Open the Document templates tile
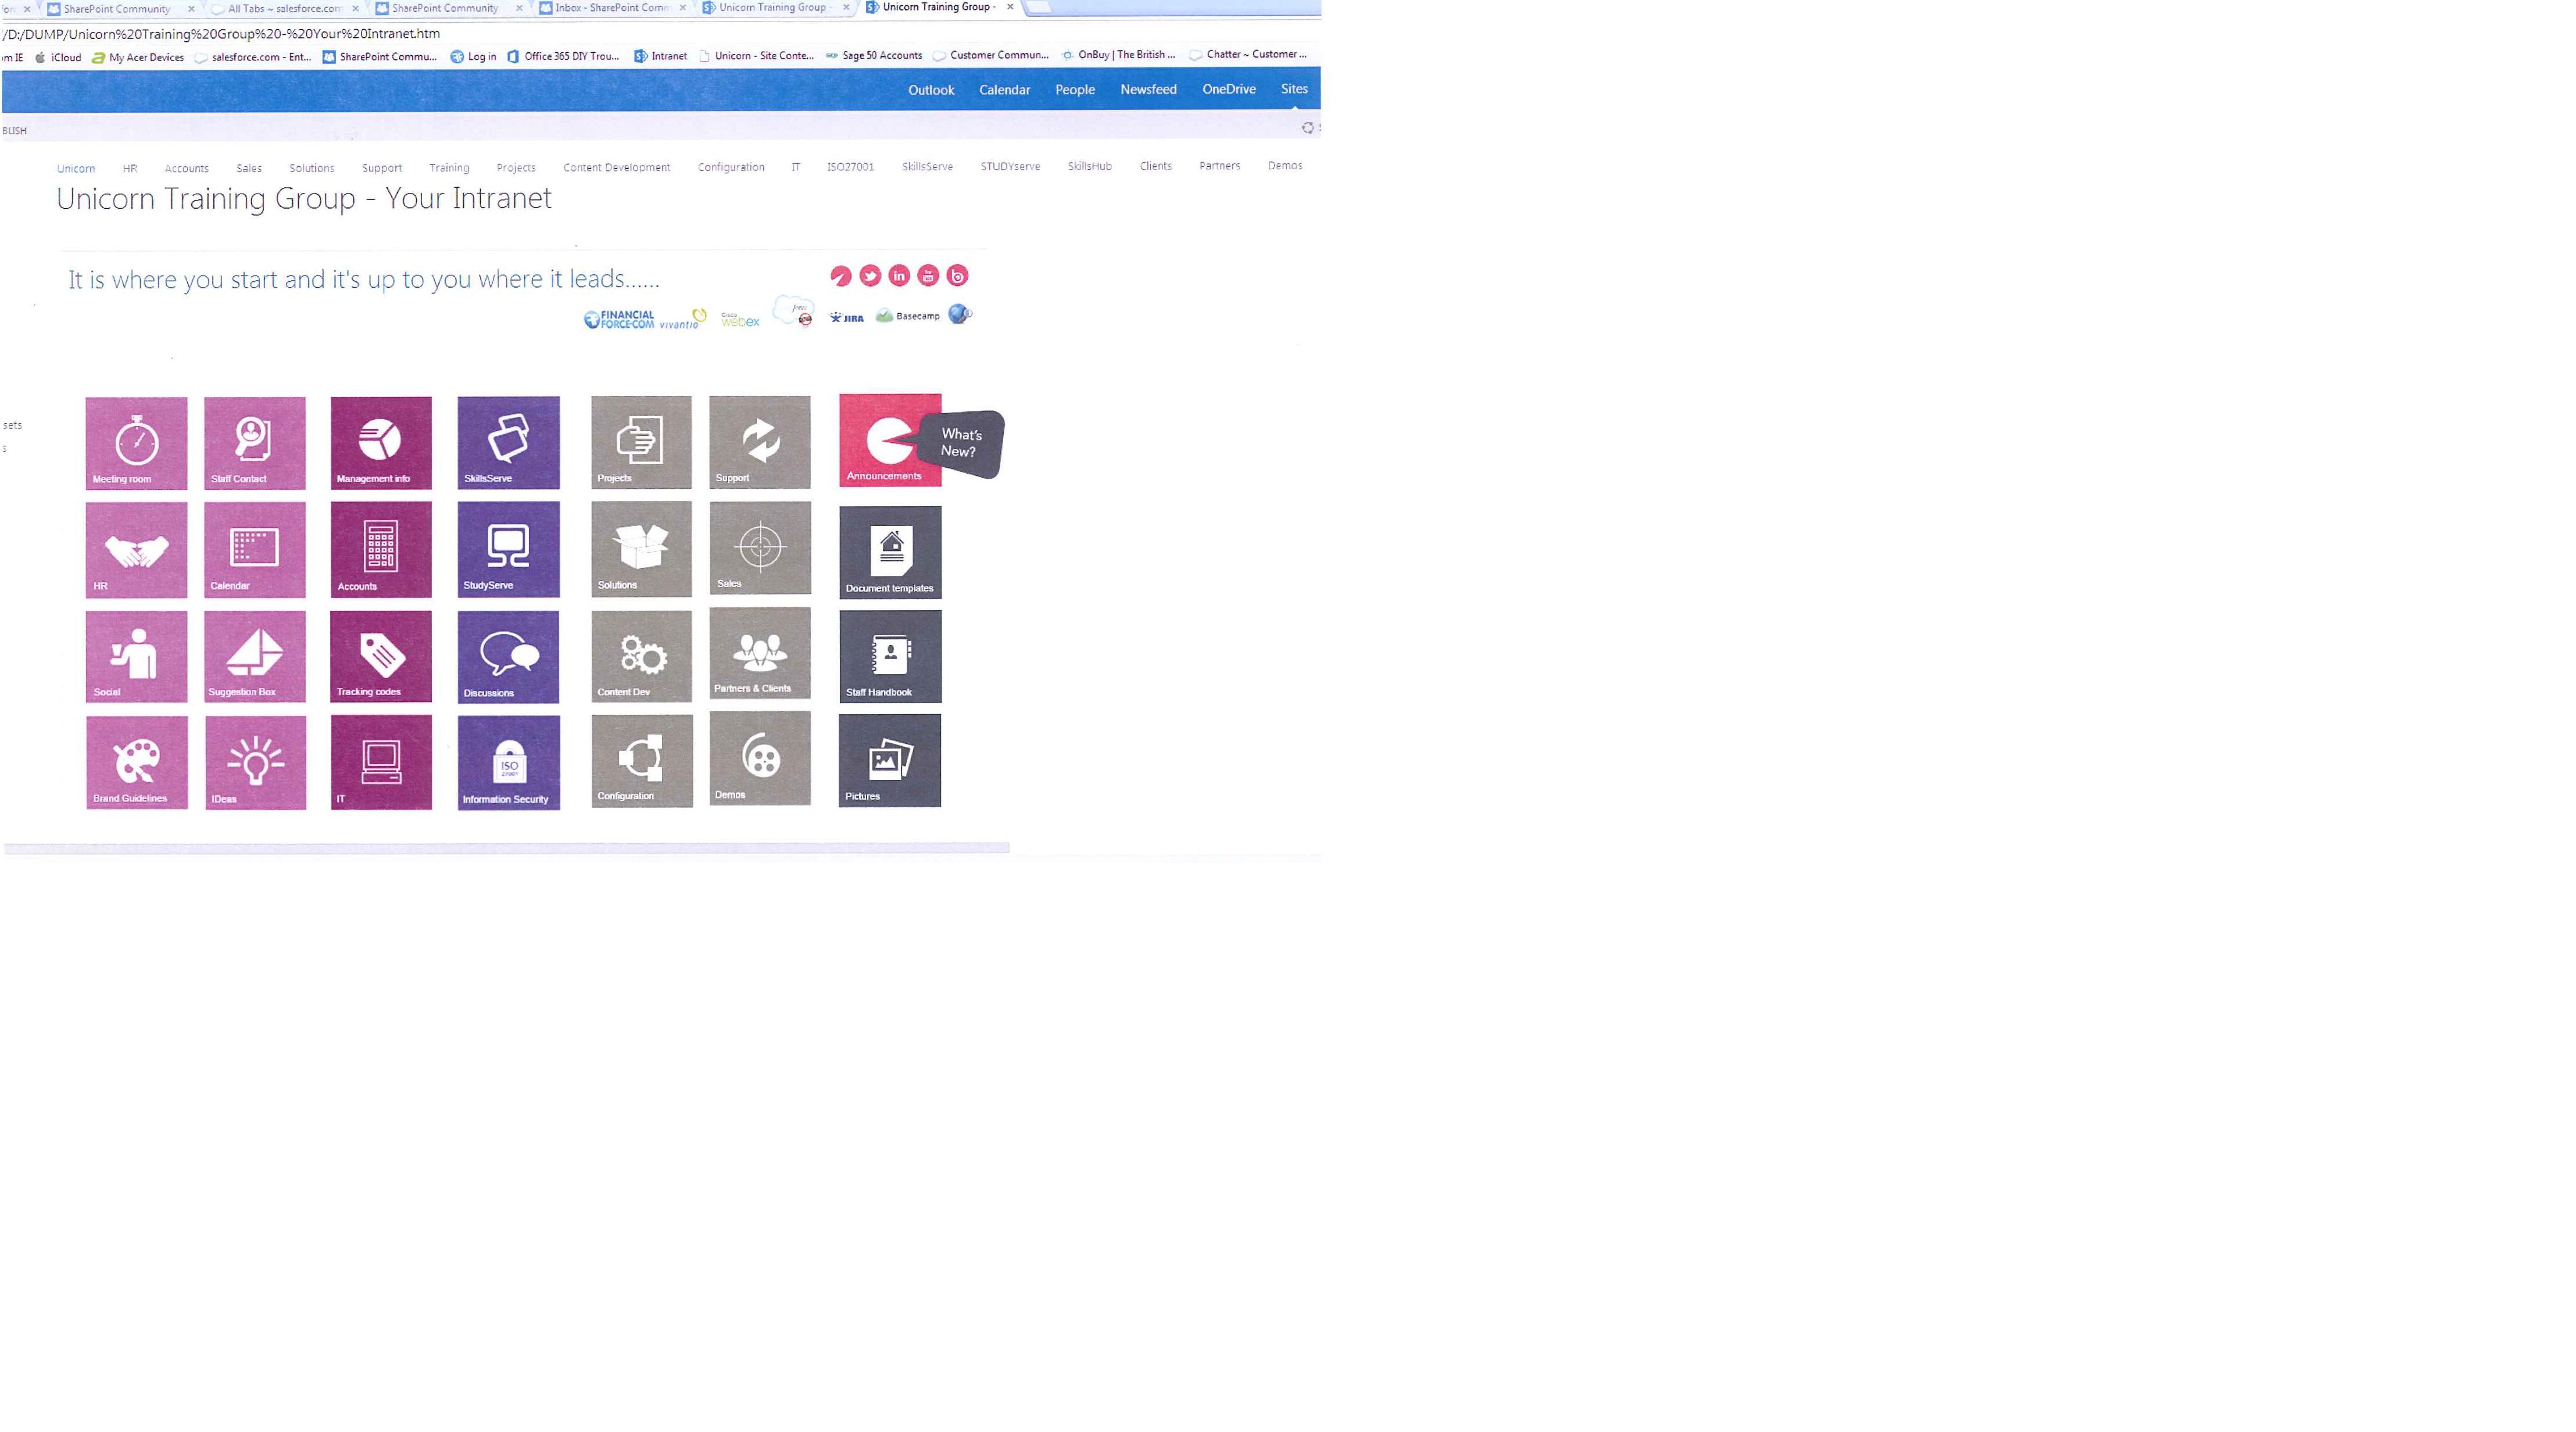Image resolution: width=2576 pixels, height=1432 pixels. [x=890, y=553]
